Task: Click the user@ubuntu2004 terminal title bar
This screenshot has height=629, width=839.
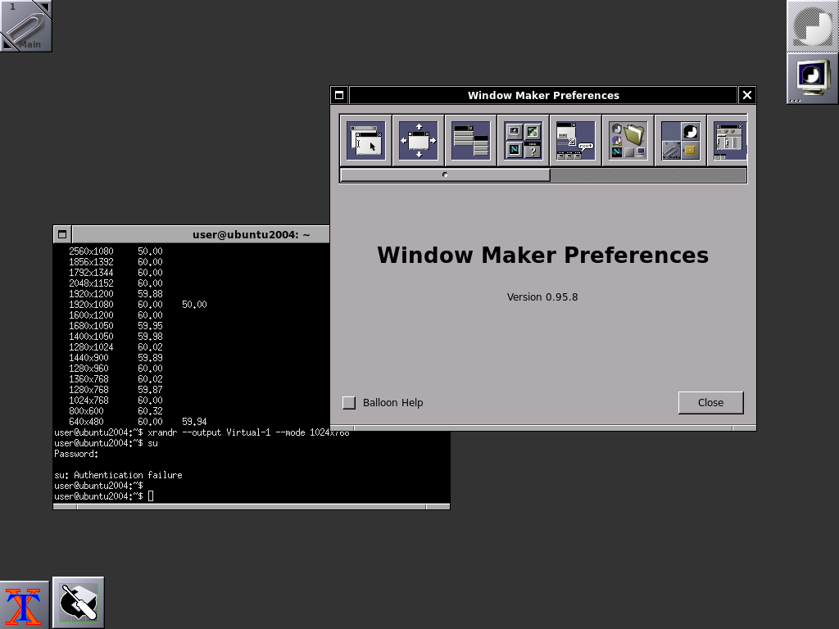Action: 201,234
